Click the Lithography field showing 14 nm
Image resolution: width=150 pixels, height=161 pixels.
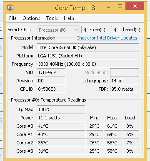[x=125, y=81]
